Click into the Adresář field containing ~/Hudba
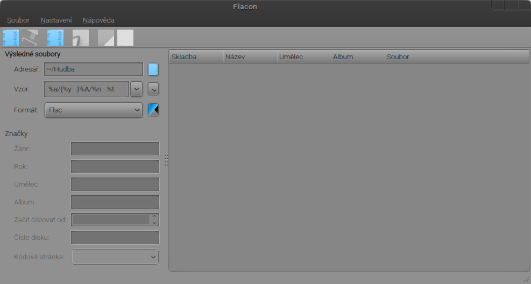531x284 pixels. (x=94, y=69)
